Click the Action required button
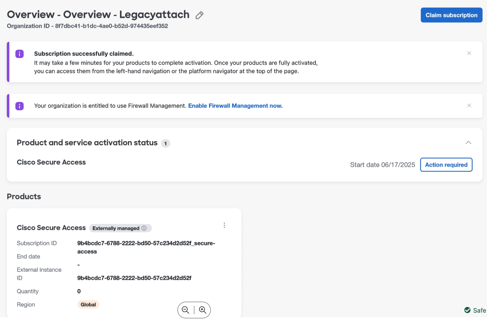Viewport: 487px width, 321px height. pos(446,165)
